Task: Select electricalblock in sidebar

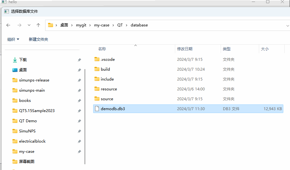Action: coord(32,141)
